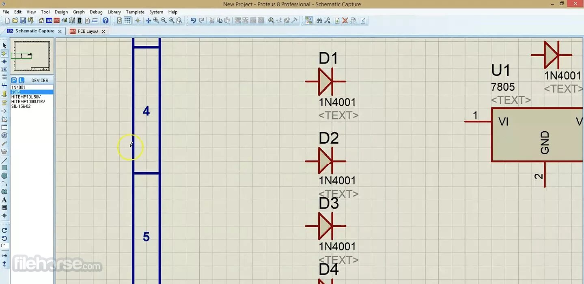The width and height of the screenshot is (584, 284).
Task: Open the Template menu
Action: [x=135, y=12]
